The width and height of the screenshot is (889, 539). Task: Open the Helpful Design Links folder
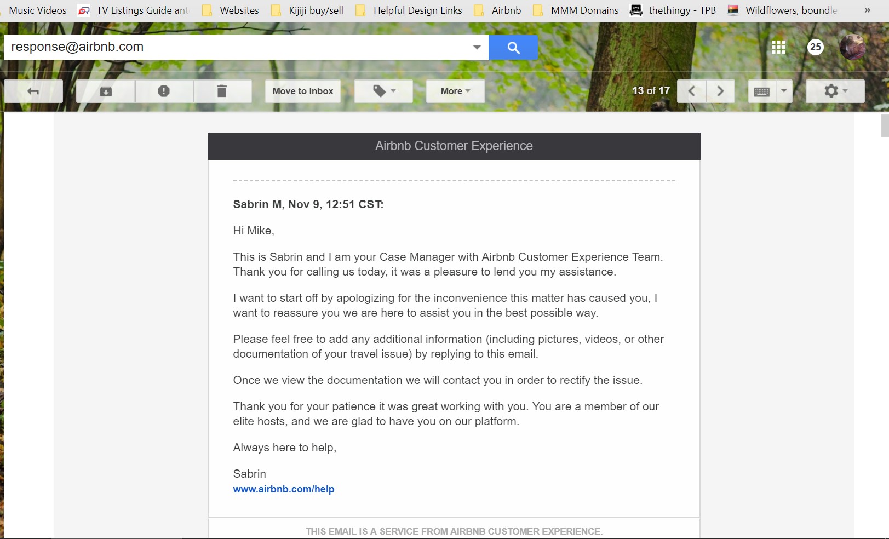tap(409, 10)
